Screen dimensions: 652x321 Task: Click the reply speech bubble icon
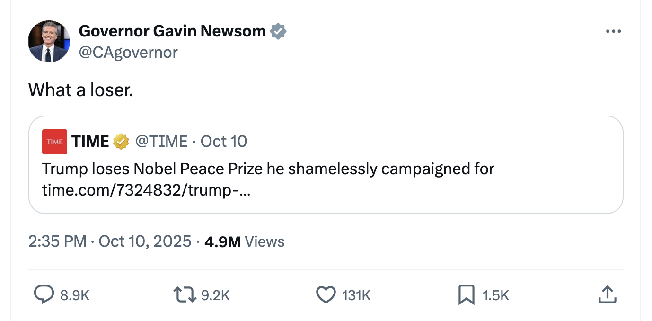click(x=44, y=295)
